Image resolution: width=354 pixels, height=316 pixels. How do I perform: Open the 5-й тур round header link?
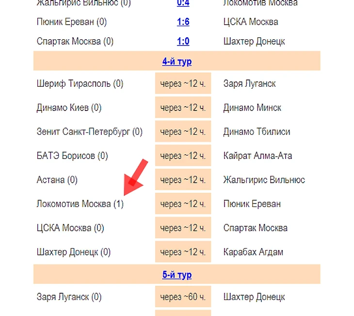[x=177, y=275]
